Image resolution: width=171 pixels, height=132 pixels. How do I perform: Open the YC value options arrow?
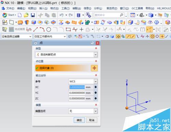(96, 93)
